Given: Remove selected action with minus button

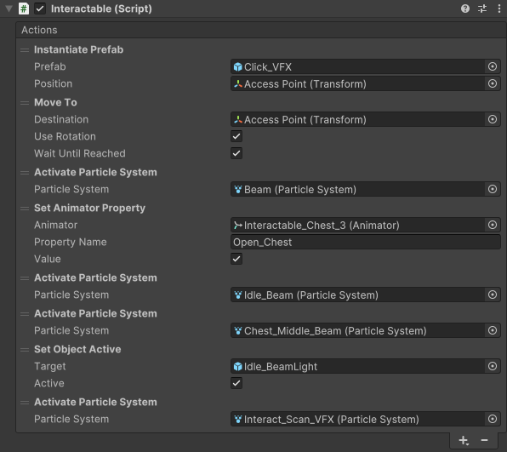Looking at the screenshot, I should [x=484, y=440].
